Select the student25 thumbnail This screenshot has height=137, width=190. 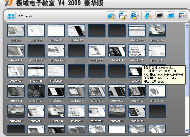(36, 71)
